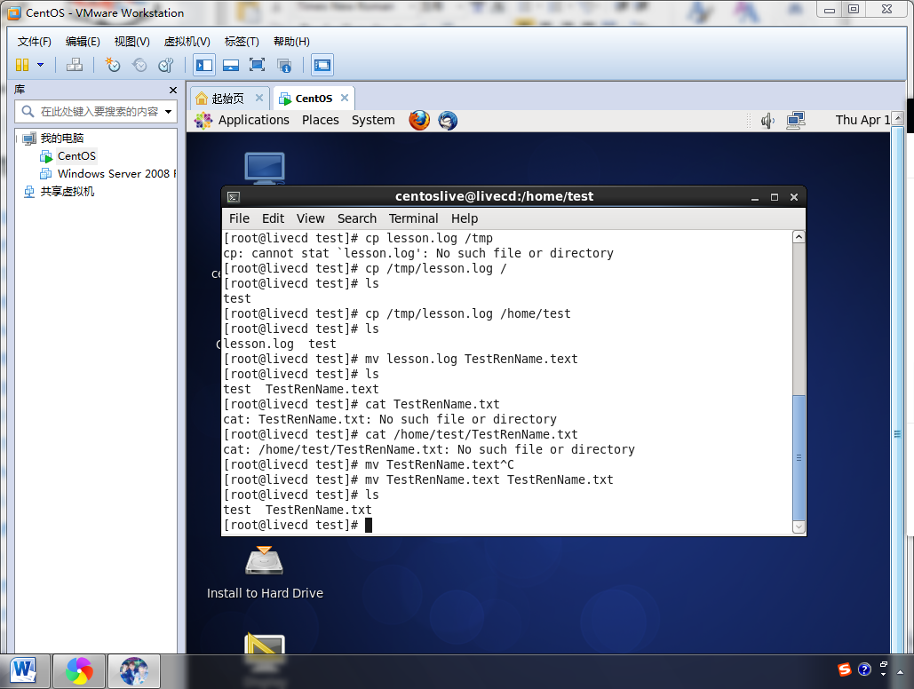Launch Firefox from the GNOME panel

pos(418,120)
